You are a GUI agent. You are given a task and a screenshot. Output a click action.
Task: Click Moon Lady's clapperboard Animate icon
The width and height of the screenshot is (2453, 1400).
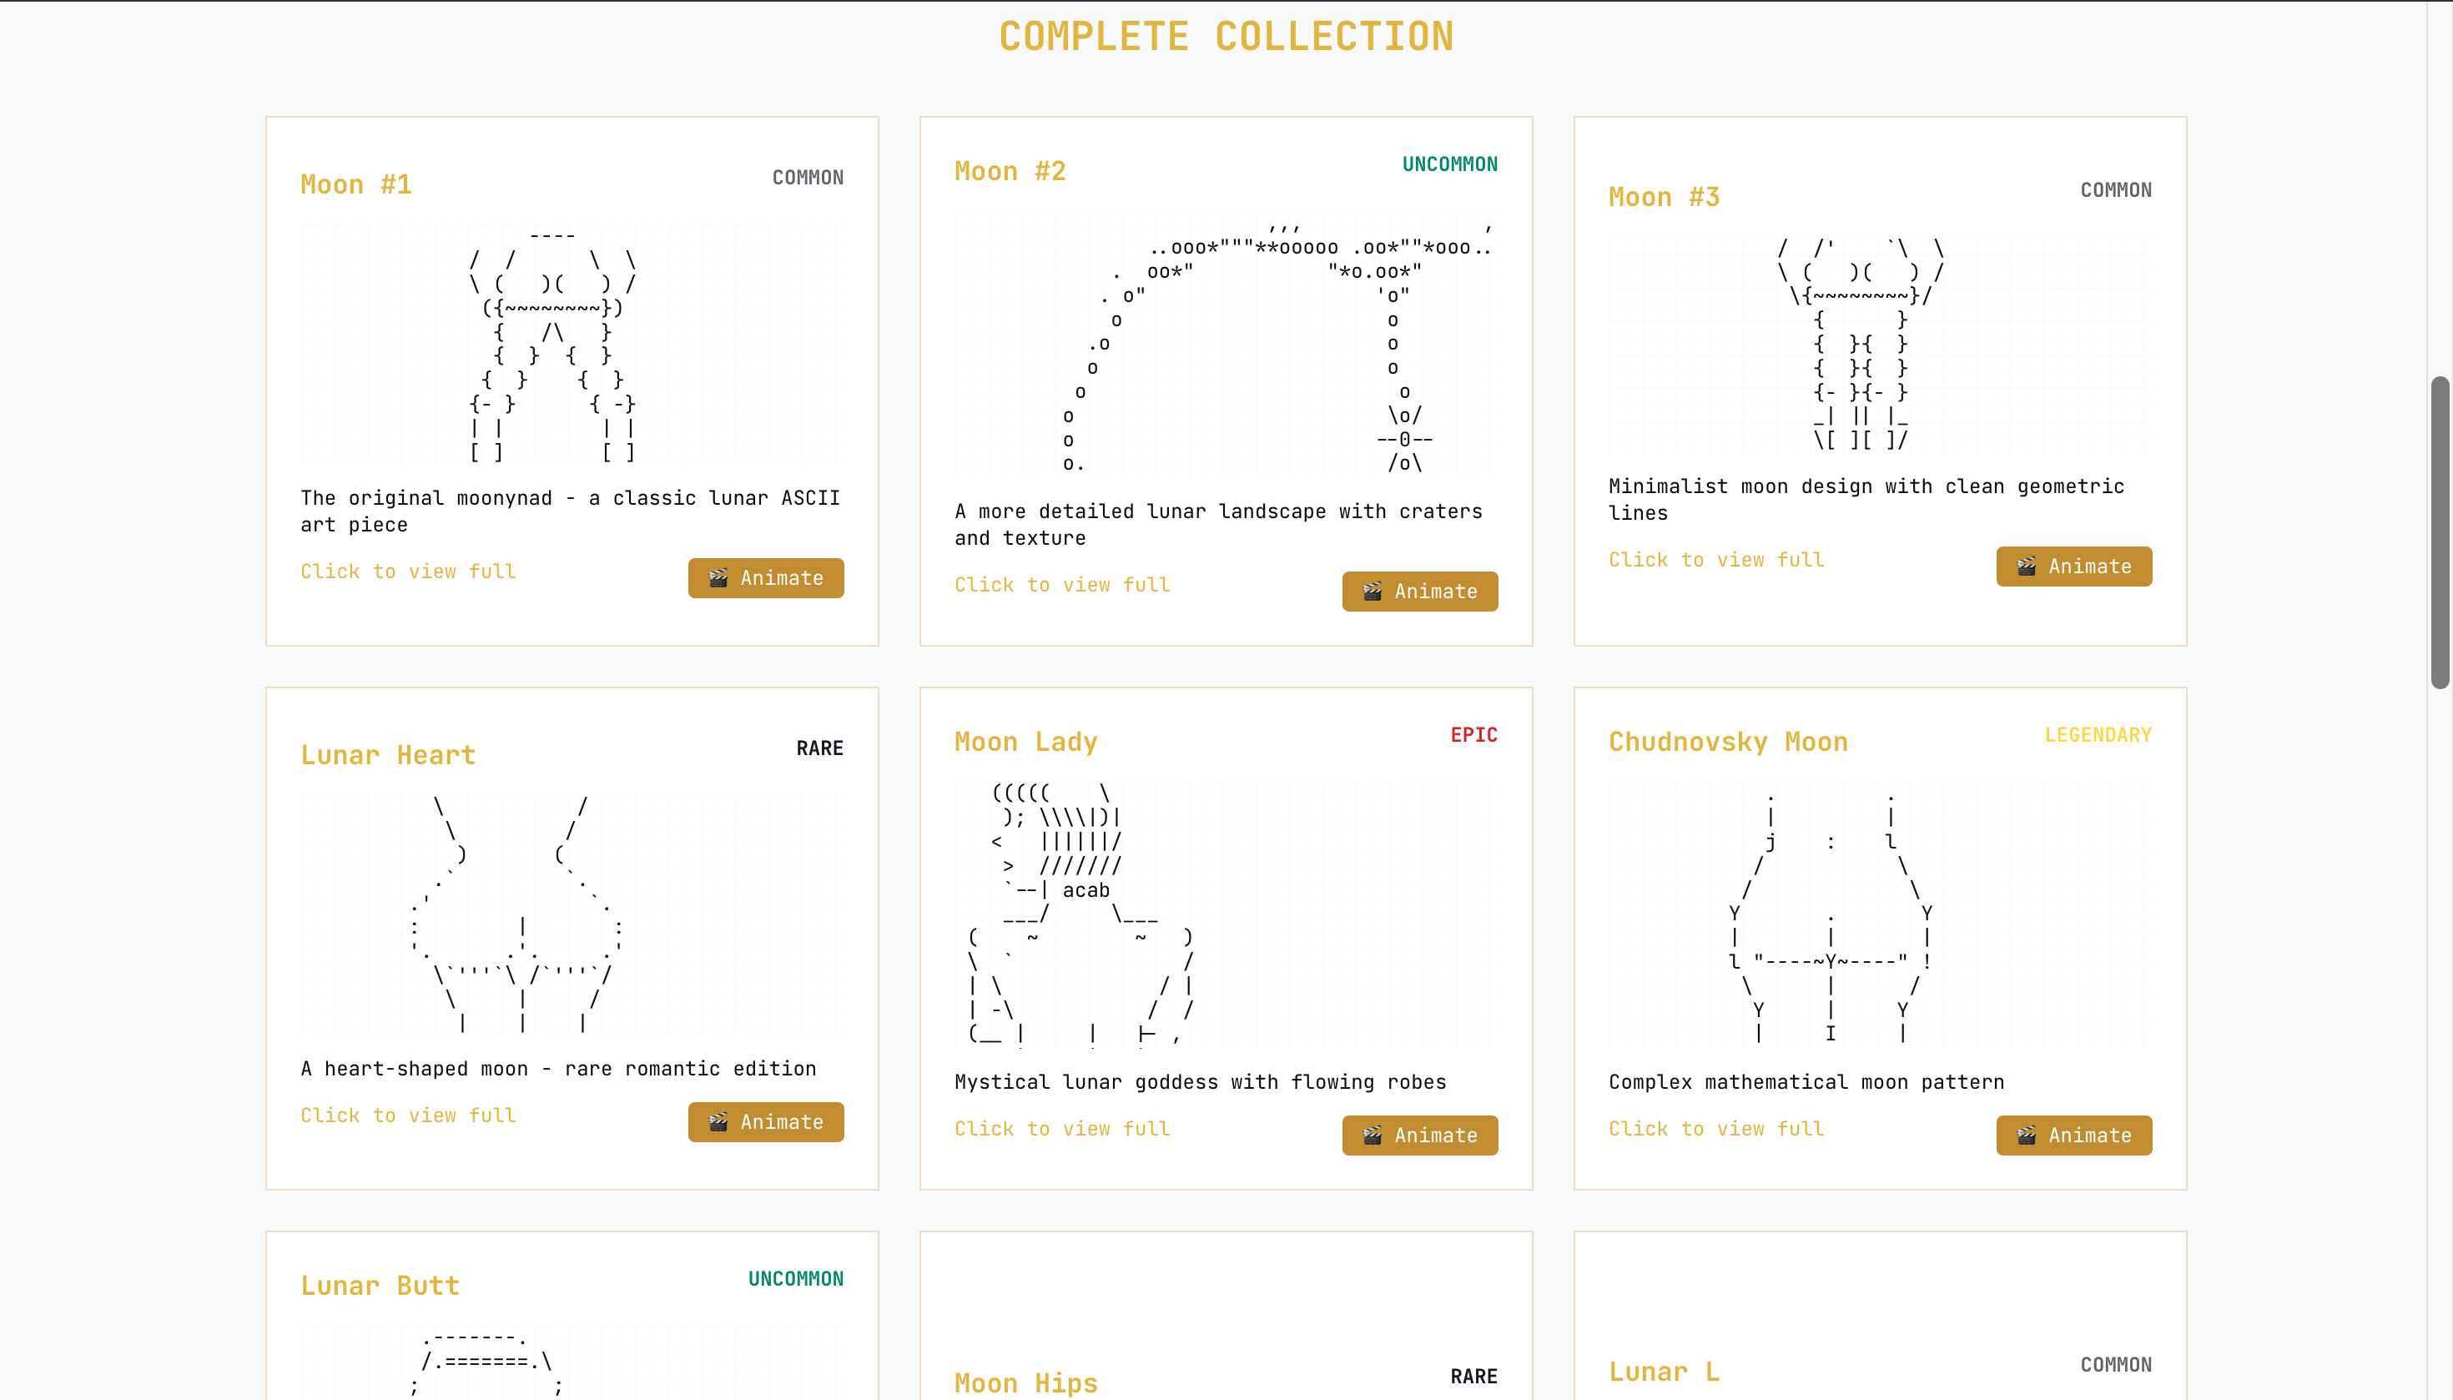point(1373,1136)
